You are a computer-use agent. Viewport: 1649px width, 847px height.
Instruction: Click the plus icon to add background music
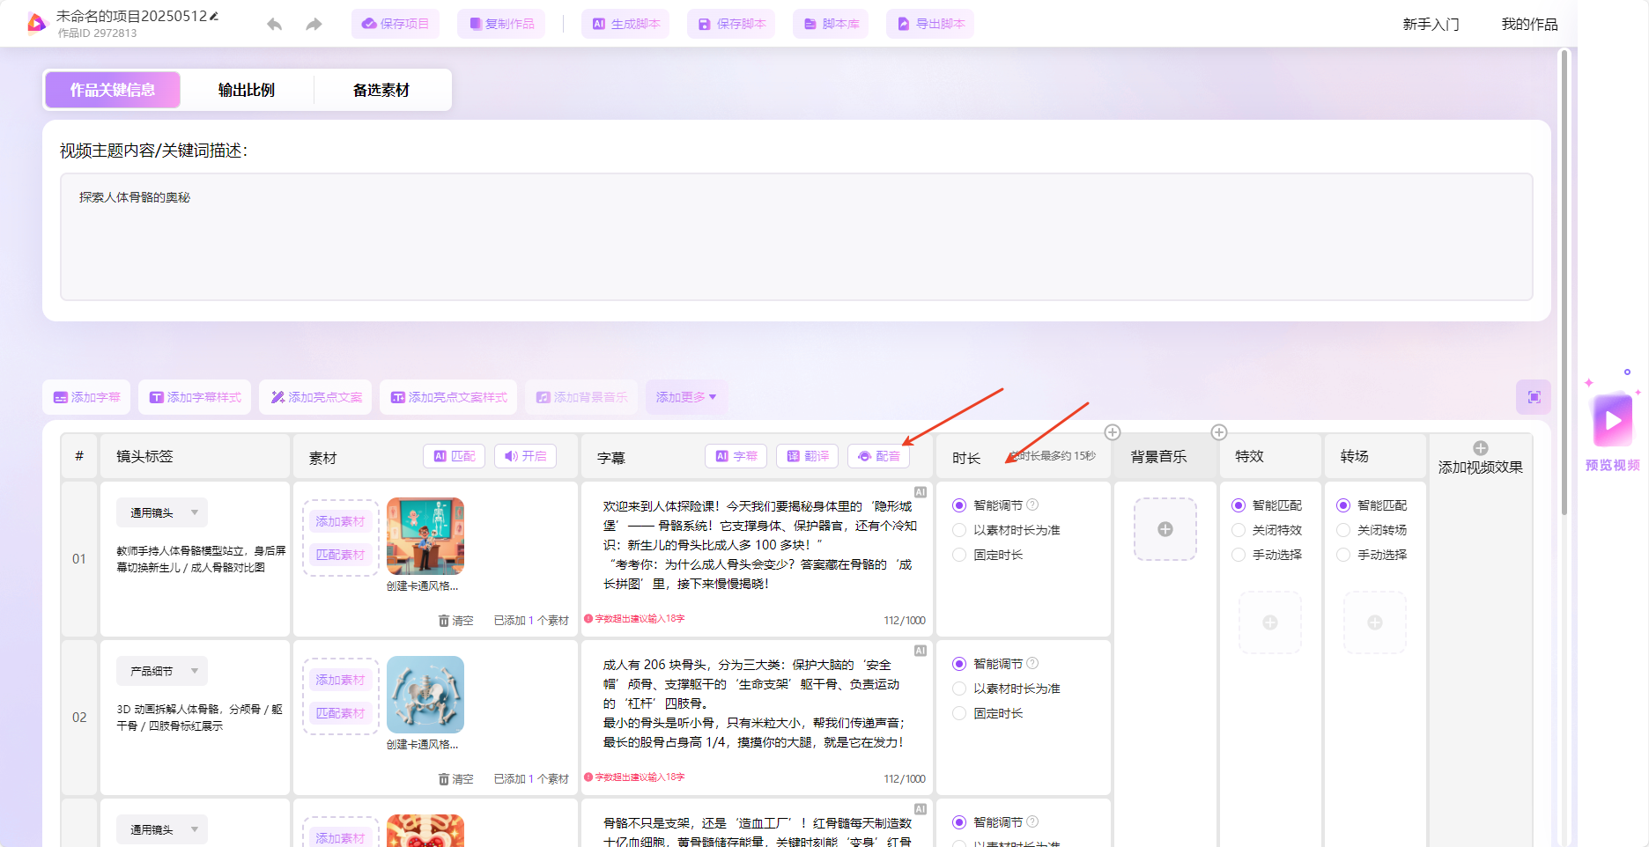click(x=1165, y=529)
